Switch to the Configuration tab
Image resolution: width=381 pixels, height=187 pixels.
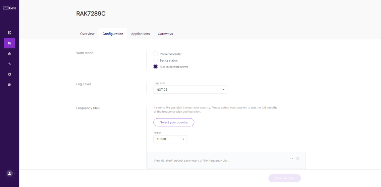click(x=113, y=34)
